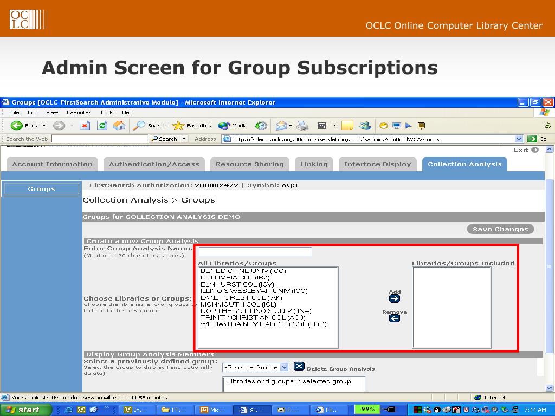
Task: Click the Edit with Word icon
Action: point(322,125)
